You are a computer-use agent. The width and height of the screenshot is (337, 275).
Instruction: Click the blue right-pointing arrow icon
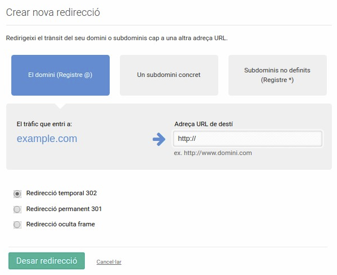(159, 139)
